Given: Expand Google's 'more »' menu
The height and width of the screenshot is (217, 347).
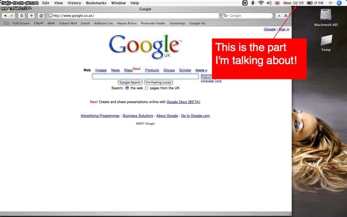Looking at the screenshot, I should (201, 70).
